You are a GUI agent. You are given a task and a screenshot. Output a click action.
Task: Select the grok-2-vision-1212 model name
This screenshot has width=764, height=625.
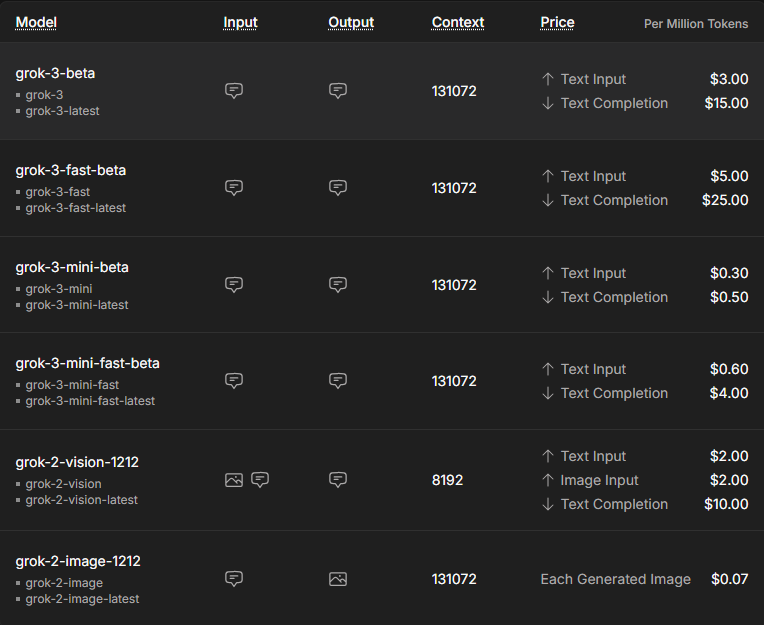coord(77,462)
